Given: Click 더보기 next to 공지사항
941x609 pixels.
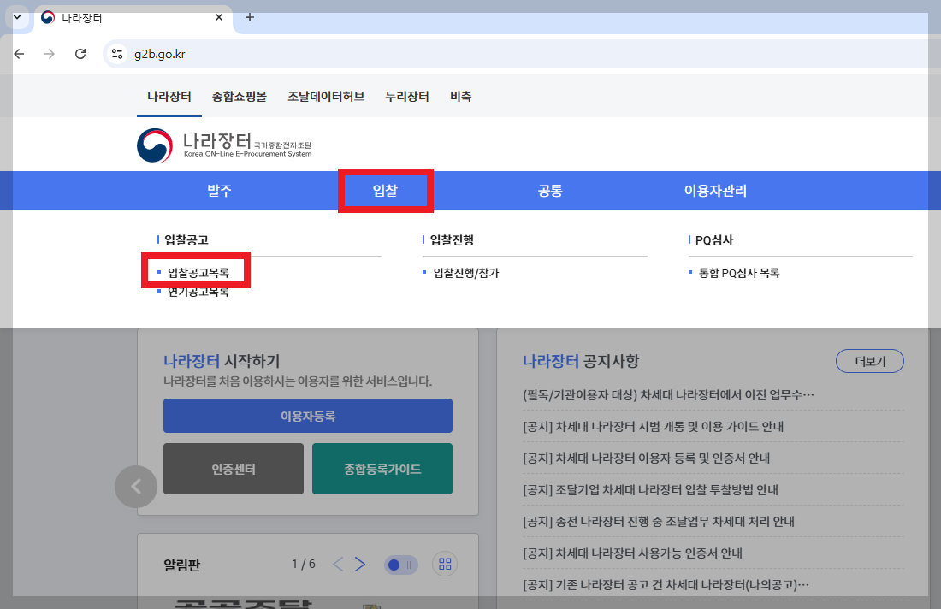Looking at the screenshot, I should (870, 361).
